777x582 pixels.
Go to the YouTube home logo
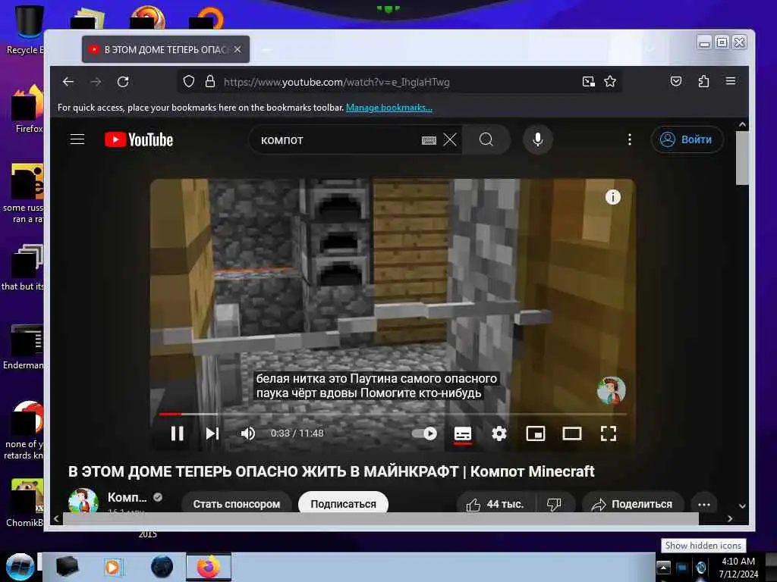click(139, 140)
